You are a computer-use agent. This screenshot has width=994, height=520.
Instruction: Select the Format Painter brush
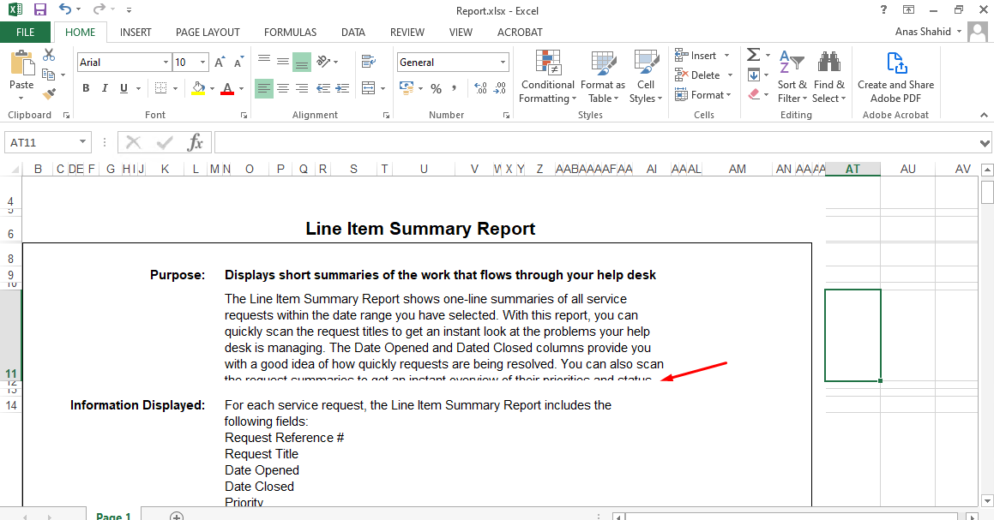(49, 93)
